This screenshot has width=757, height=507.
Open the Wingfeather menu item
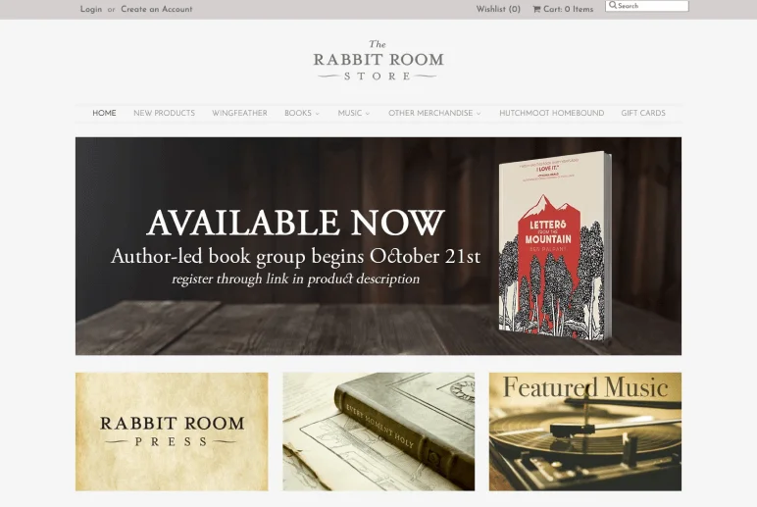(x=239, y=113)
